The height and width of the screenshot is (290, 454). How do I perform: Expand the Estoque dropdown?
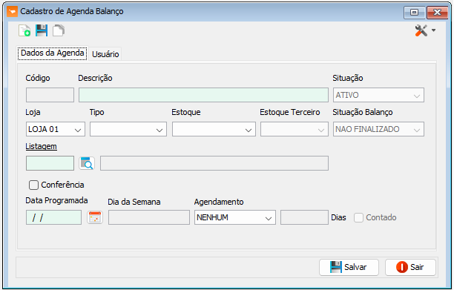pos(214,129)
